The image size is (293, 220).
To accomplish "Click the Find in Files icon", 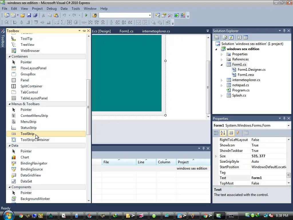I will click(94, 15).
